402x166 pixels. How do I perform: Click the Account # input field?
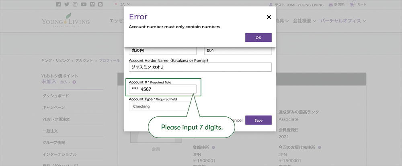[x=162, y=89]
